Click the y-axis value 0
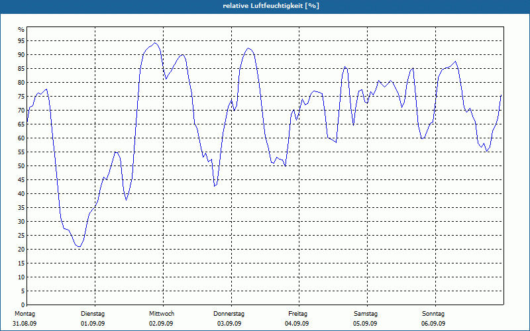This screenshot has width=530, height=331. 23,305
